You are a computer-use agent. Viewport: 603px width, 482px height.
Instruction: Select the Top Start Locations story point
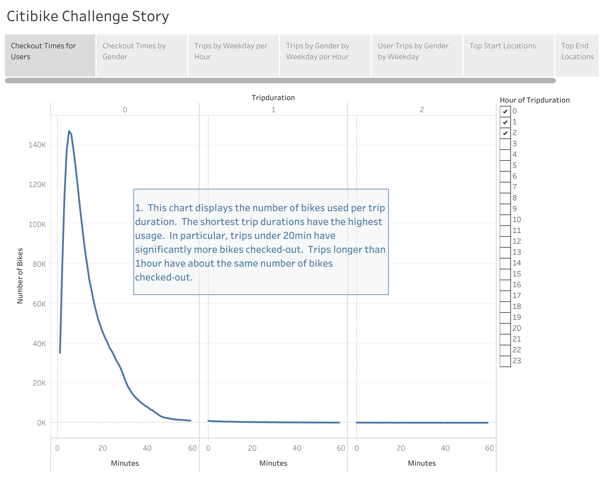click(x=508, y=54)
